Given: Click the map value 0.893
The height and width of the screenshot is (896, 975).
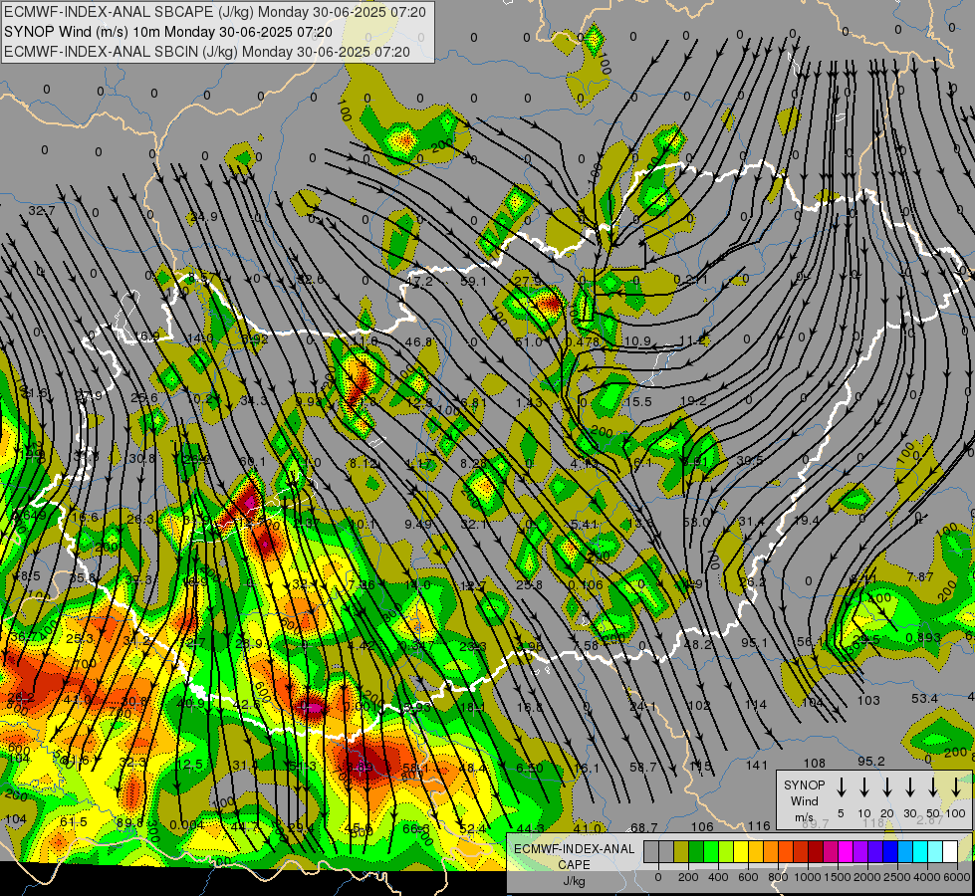Looking at the screenshot, I should pos(923,637).
